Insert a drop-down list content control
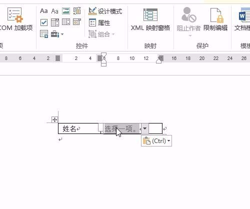 (x=66, y=22)
